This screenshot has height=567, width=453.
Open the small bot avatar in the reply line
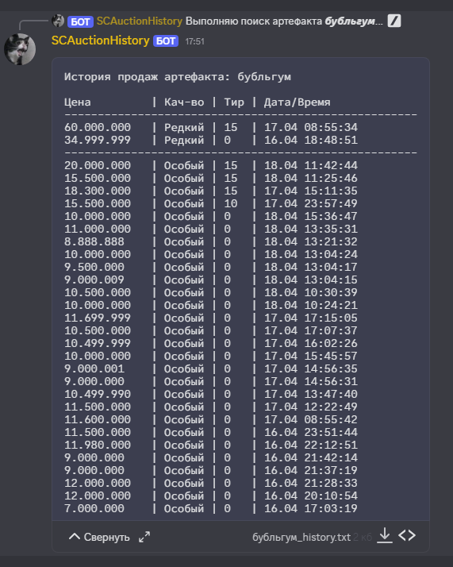point(58,21)
